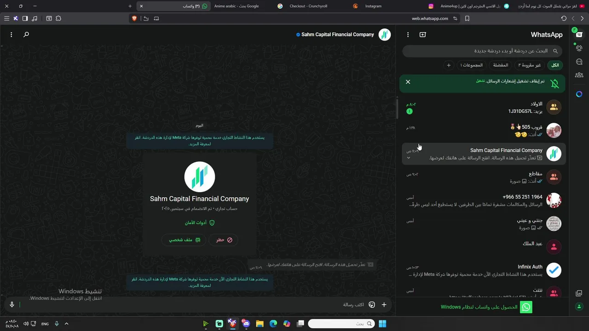This screenshot has height=331, width=589.
Task: Click تشغيل link to enable notifications
Action: pyautogui.click(x=480, y=81)
